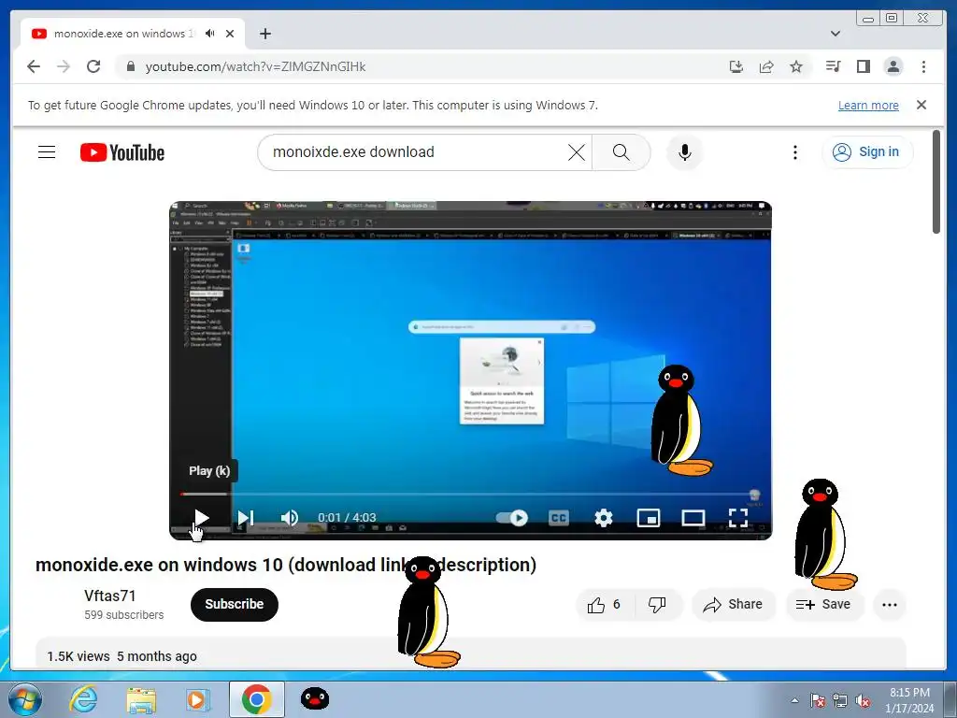The image size is (957, 718).
Task: Enter full screen mode
Action: (x=738, y=518)
